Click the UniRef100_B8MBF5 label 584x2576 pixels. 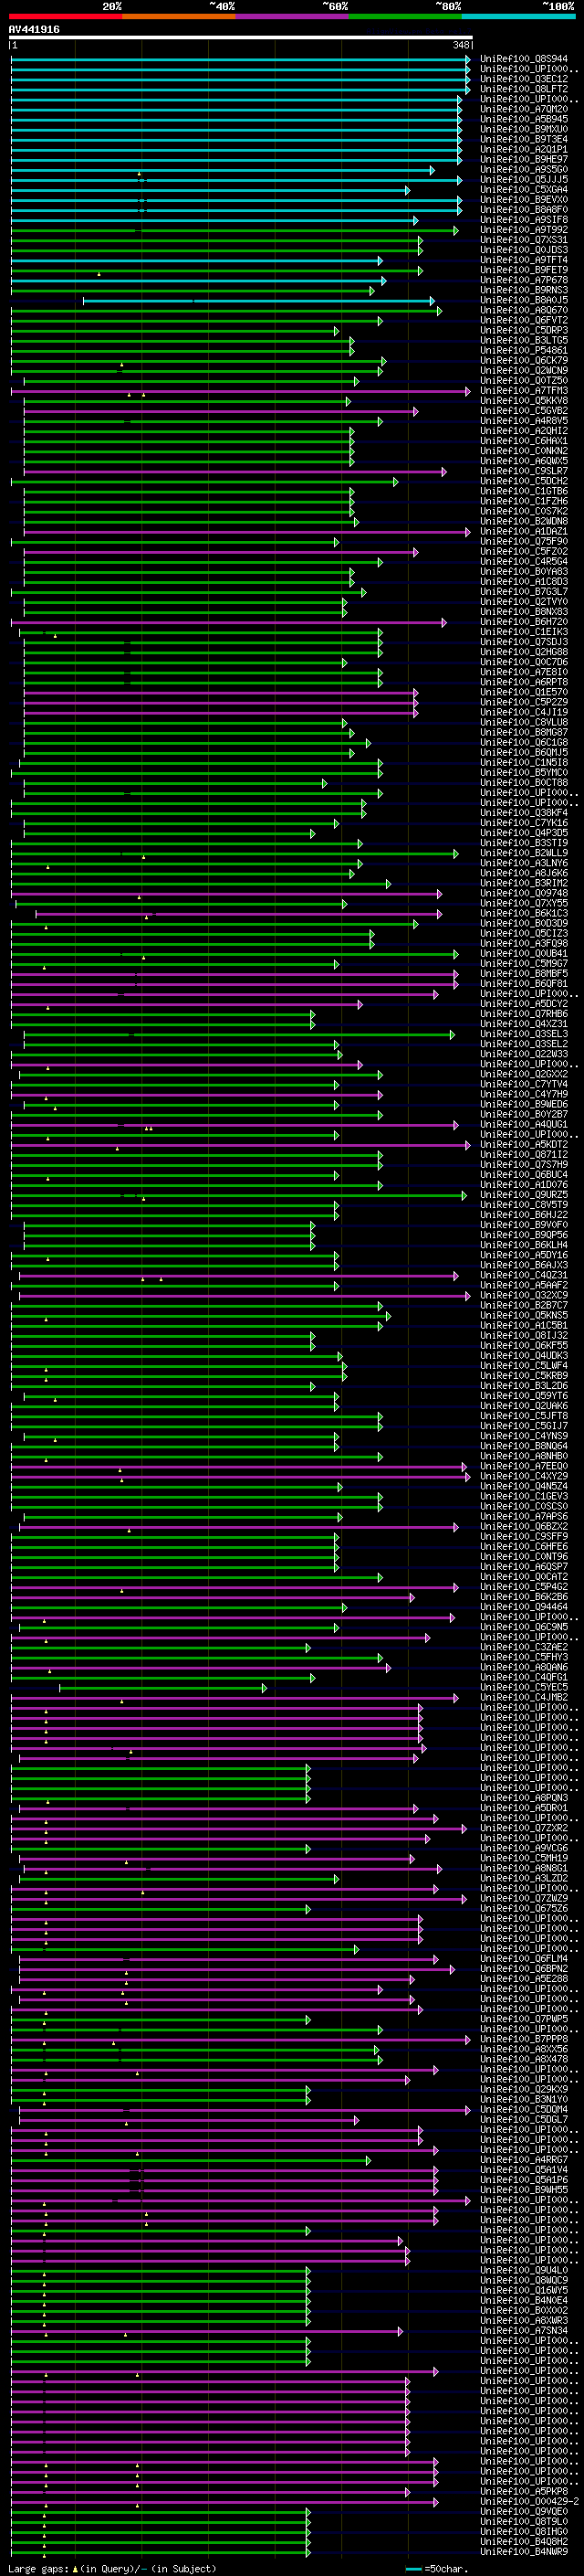[524, 973]
